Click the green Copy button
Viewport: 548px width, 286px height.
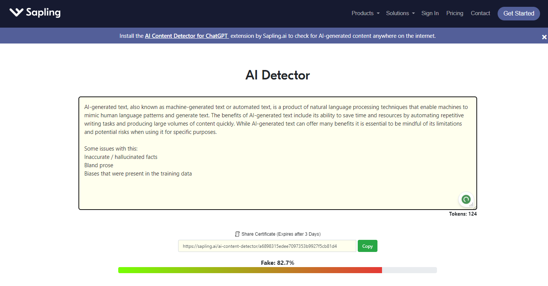(367, 246)
